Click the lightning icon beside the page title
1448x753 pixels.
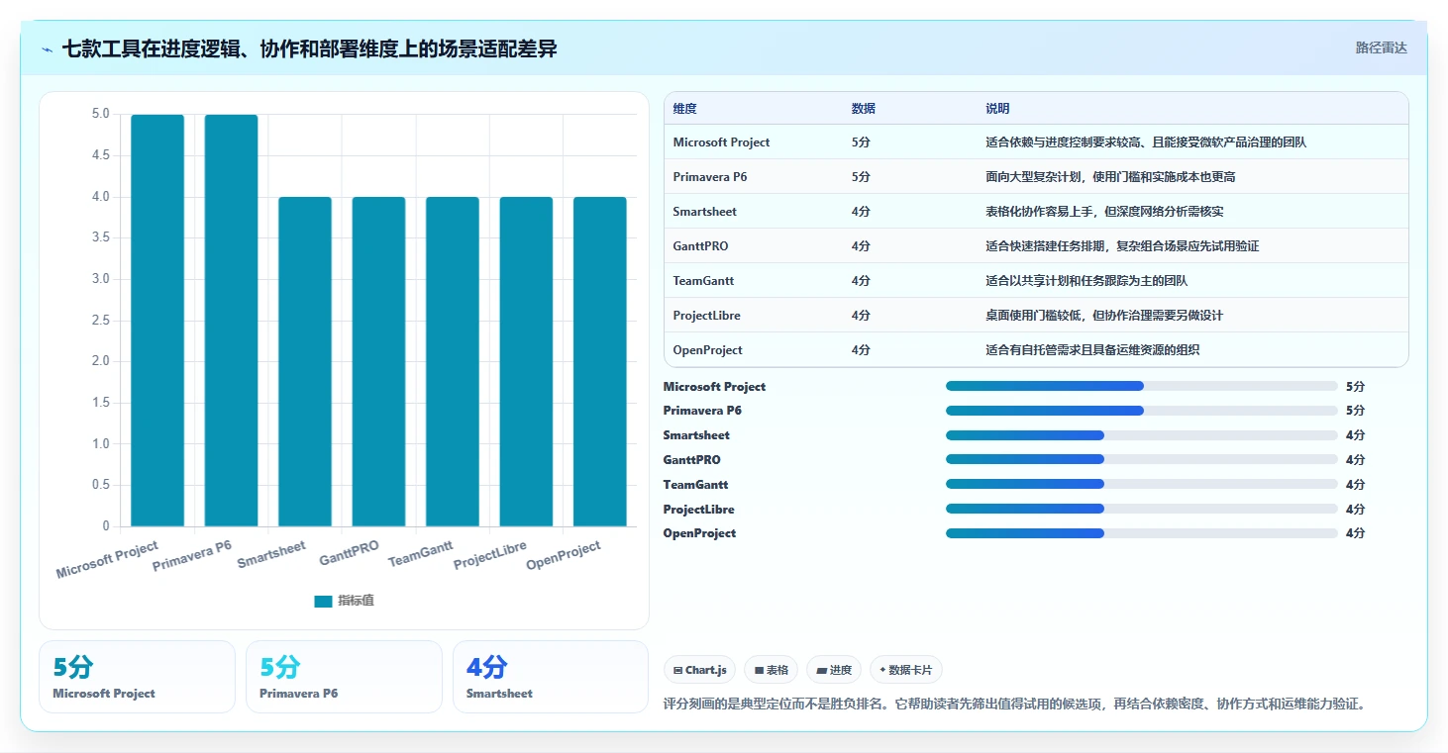click(x=47, y=48)
